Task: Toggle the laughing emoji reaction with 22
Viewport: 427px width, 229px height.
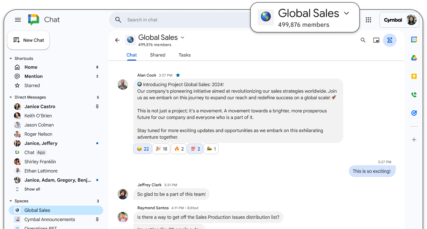Action: 142,149
